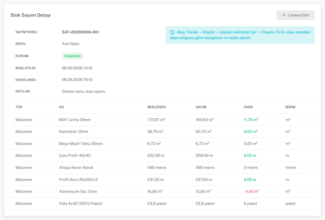This screenshot has height=220, width=325.
Task: Click the TÜR column header
Action: point(19,107)
